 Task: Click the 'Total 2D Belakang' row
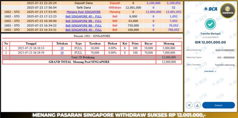pyautogui.click(x=92, y=57)
